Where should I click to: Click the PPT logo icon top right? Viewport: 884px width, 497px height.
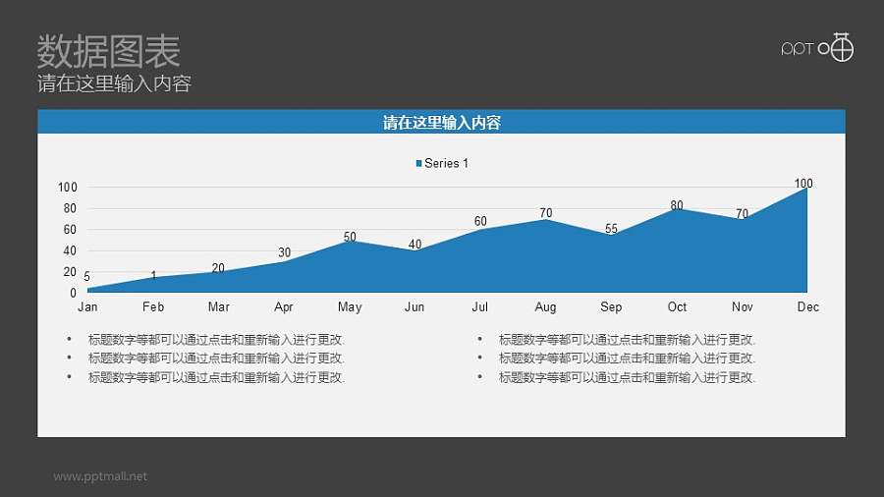coord(817,47)
